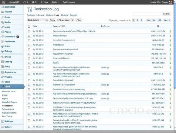Viewport: 176px width, 133px height.
Task: Open the Import submenu item
Action: (5, 95)
